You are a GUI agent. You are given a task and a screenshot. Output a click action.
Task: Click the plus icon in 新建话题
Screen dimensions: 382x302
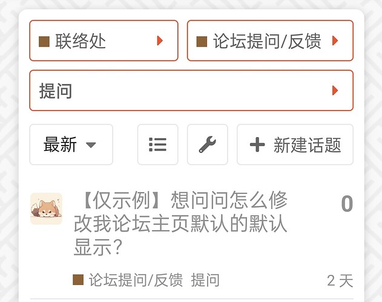(x=257, y=144)
